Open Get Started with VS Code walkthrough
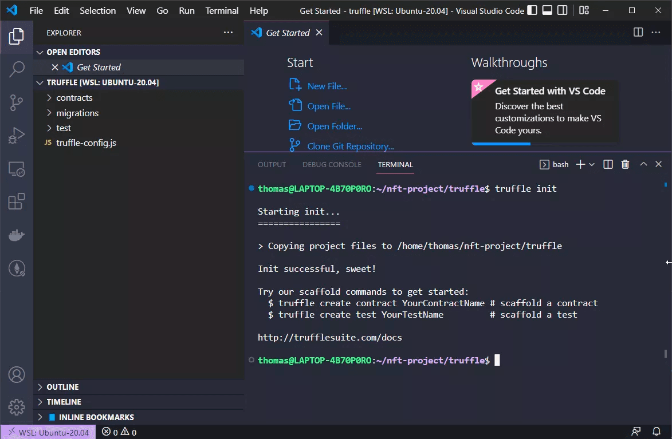Image resolution: width=672 pixels, height=439 pixels. [545, 112]
